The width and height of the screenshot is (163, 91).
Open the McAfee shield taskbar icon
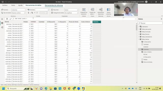pos(64,88)
